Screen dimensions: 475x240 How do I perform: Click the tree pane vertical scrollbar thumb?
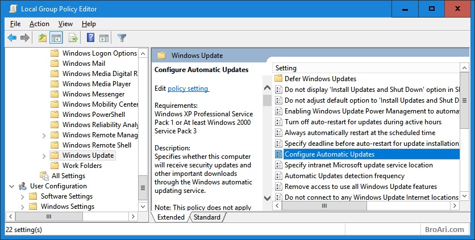[x=143, y=188]
